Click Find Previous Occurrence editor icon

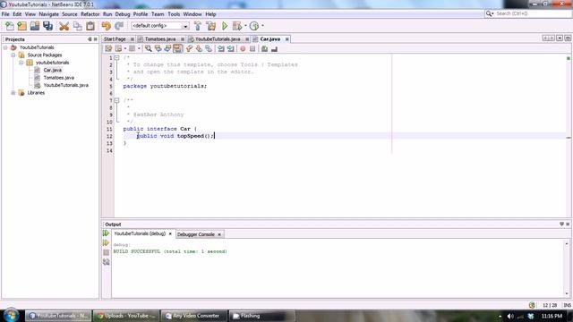click(x=158, y=48)
